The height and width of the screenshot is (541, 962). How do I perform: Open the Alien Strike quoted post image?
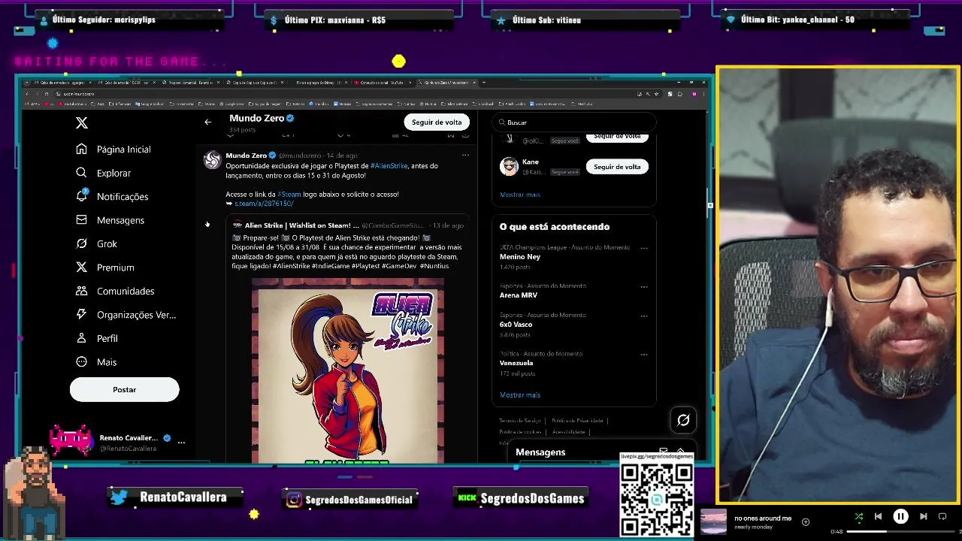[348, 370]
